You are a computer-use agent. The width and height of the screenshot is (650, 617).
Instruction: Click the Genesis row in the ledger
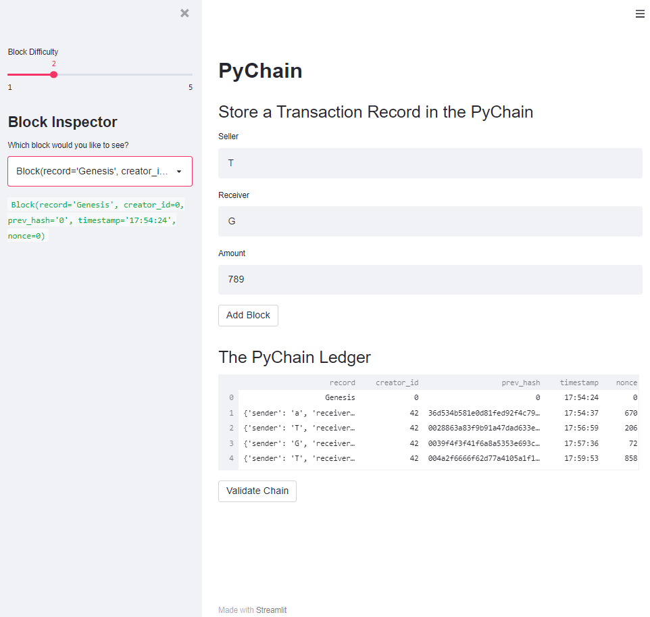[x=430, y=397]
